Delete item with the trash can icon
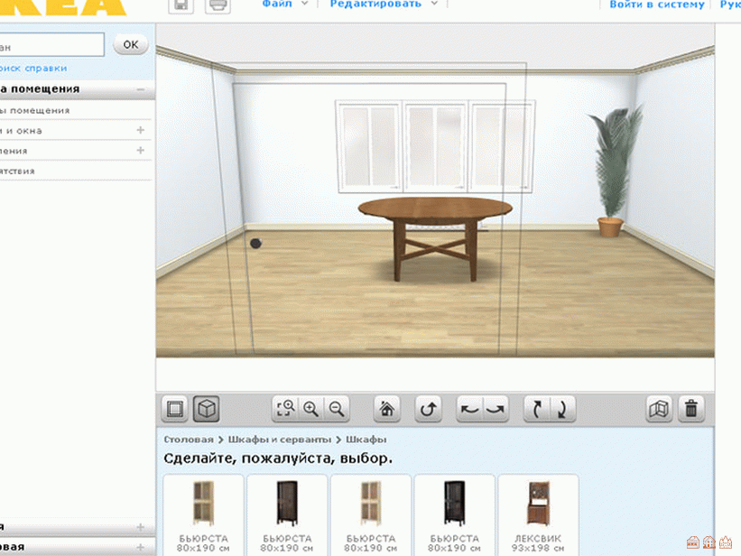The width and height of the screenshot is (741, 556). [690, 409]
